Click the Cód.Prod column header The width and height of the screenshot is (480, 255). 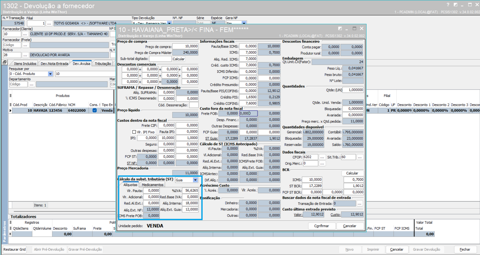pos(20,105)
